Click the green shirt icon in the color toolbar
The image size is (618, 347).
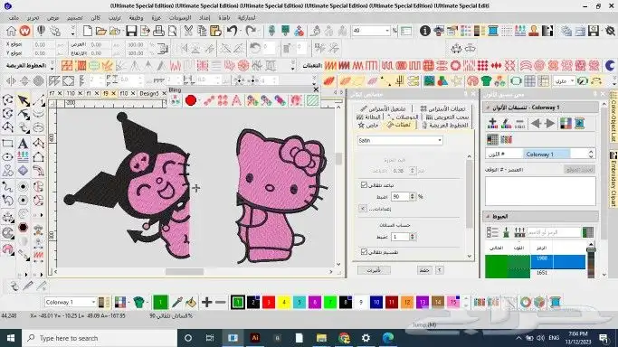[x=138, y=302]
